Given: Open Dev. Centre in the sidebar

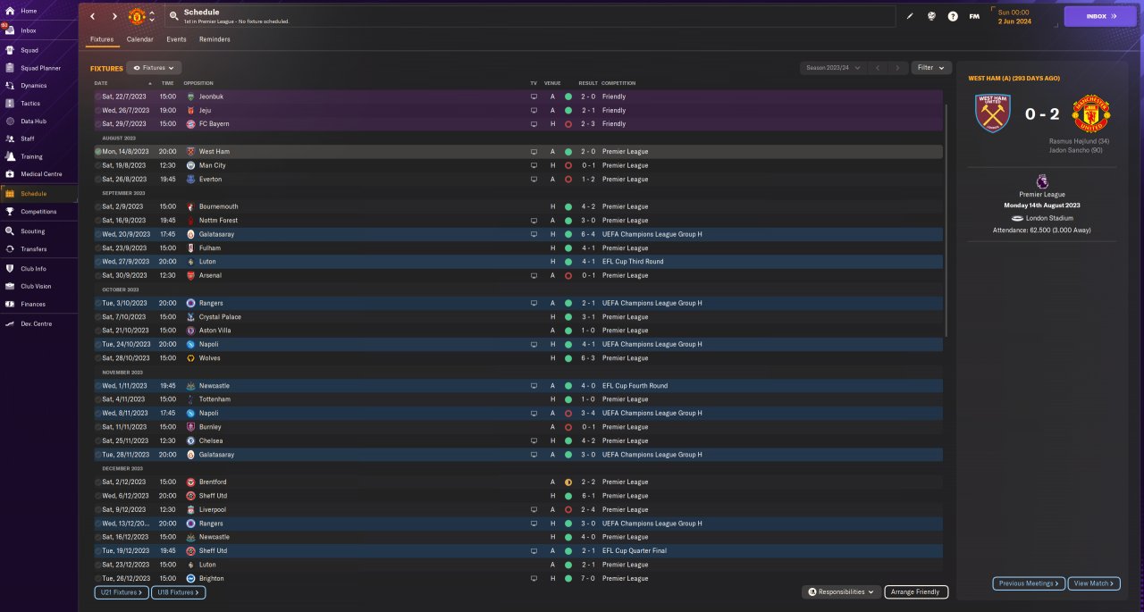Looking at the screenshot, I should click(38, 323).
